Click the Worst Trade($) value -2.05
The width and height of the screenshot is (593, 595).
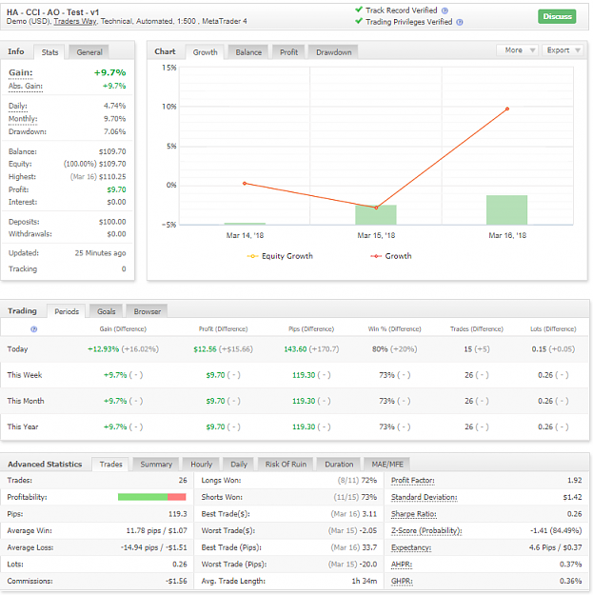coord(368,531)
